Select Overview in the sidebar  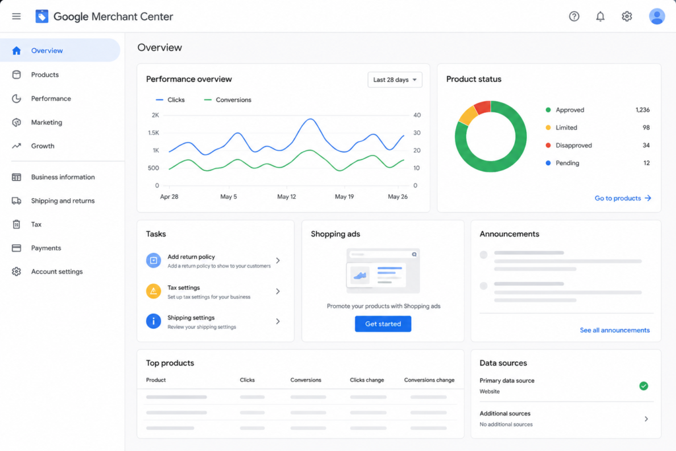coord(60,50)
